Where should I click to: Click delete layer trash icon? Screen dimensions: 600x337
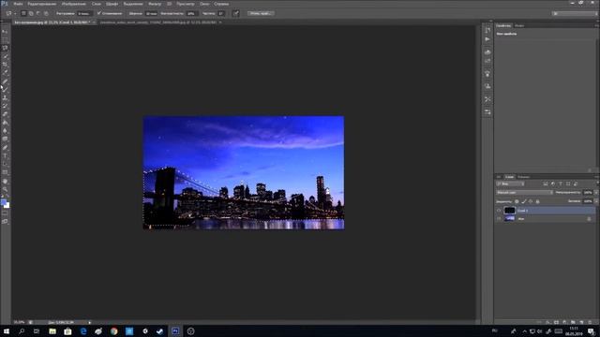pos(590,322)
